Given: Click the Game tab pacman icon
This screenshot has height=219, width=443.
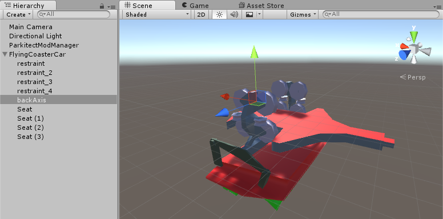Looking at the screenshot, I should [184, 5].
